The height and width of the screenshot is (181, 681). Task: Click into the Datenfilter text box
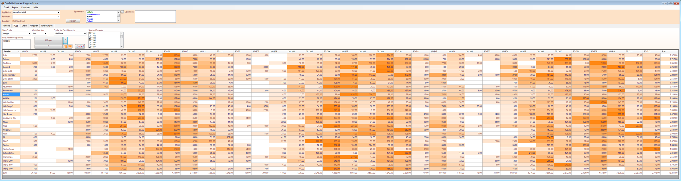(155, 17)
